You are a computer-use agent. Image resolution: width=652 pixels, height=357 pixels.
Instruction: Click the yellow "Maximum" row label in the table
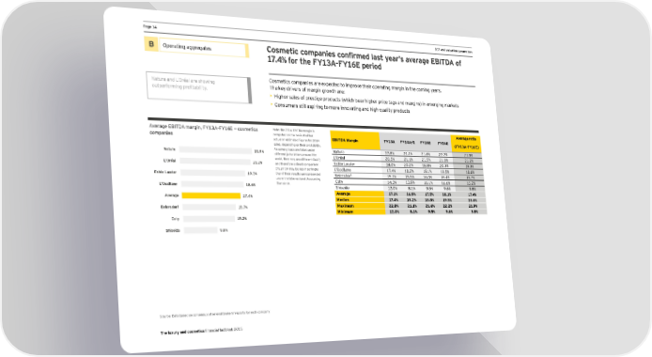pos(361,206)
